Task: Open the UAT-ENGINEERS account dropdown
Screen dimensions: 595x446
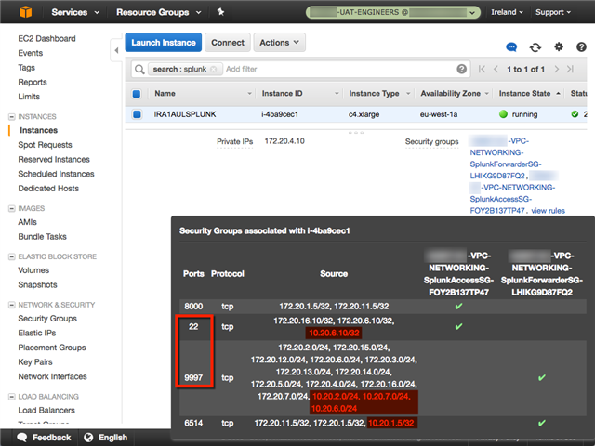Action: [x=392, y=12]
